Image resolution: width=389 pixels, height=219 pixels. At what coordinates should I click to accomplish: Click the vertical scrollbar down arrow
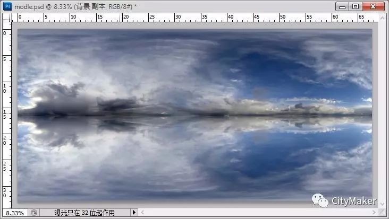coord(382,204)
